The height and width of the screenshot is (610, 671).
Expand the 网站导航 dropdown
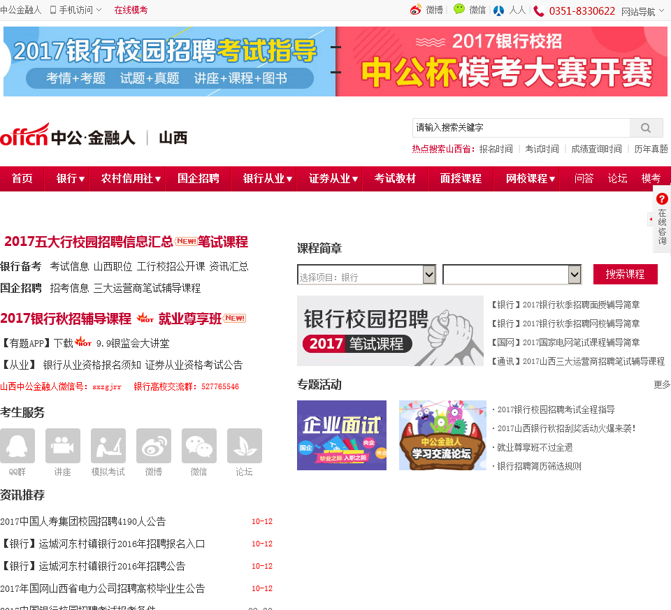[x=661, y=10]
